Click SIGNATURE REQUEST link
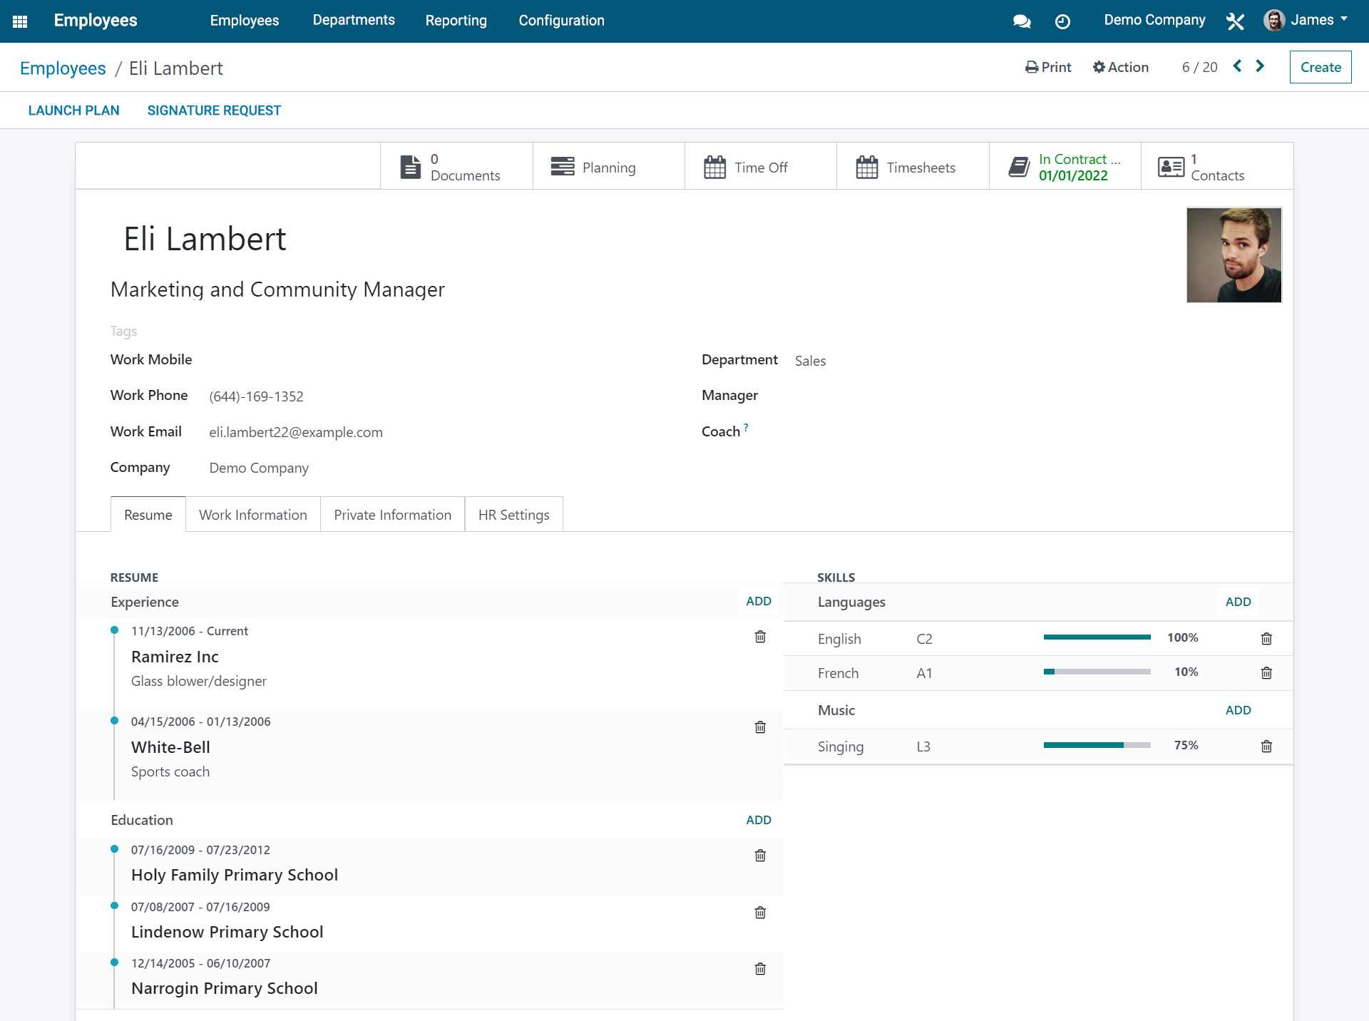The image size is (1369, 1021). [215, 111]
